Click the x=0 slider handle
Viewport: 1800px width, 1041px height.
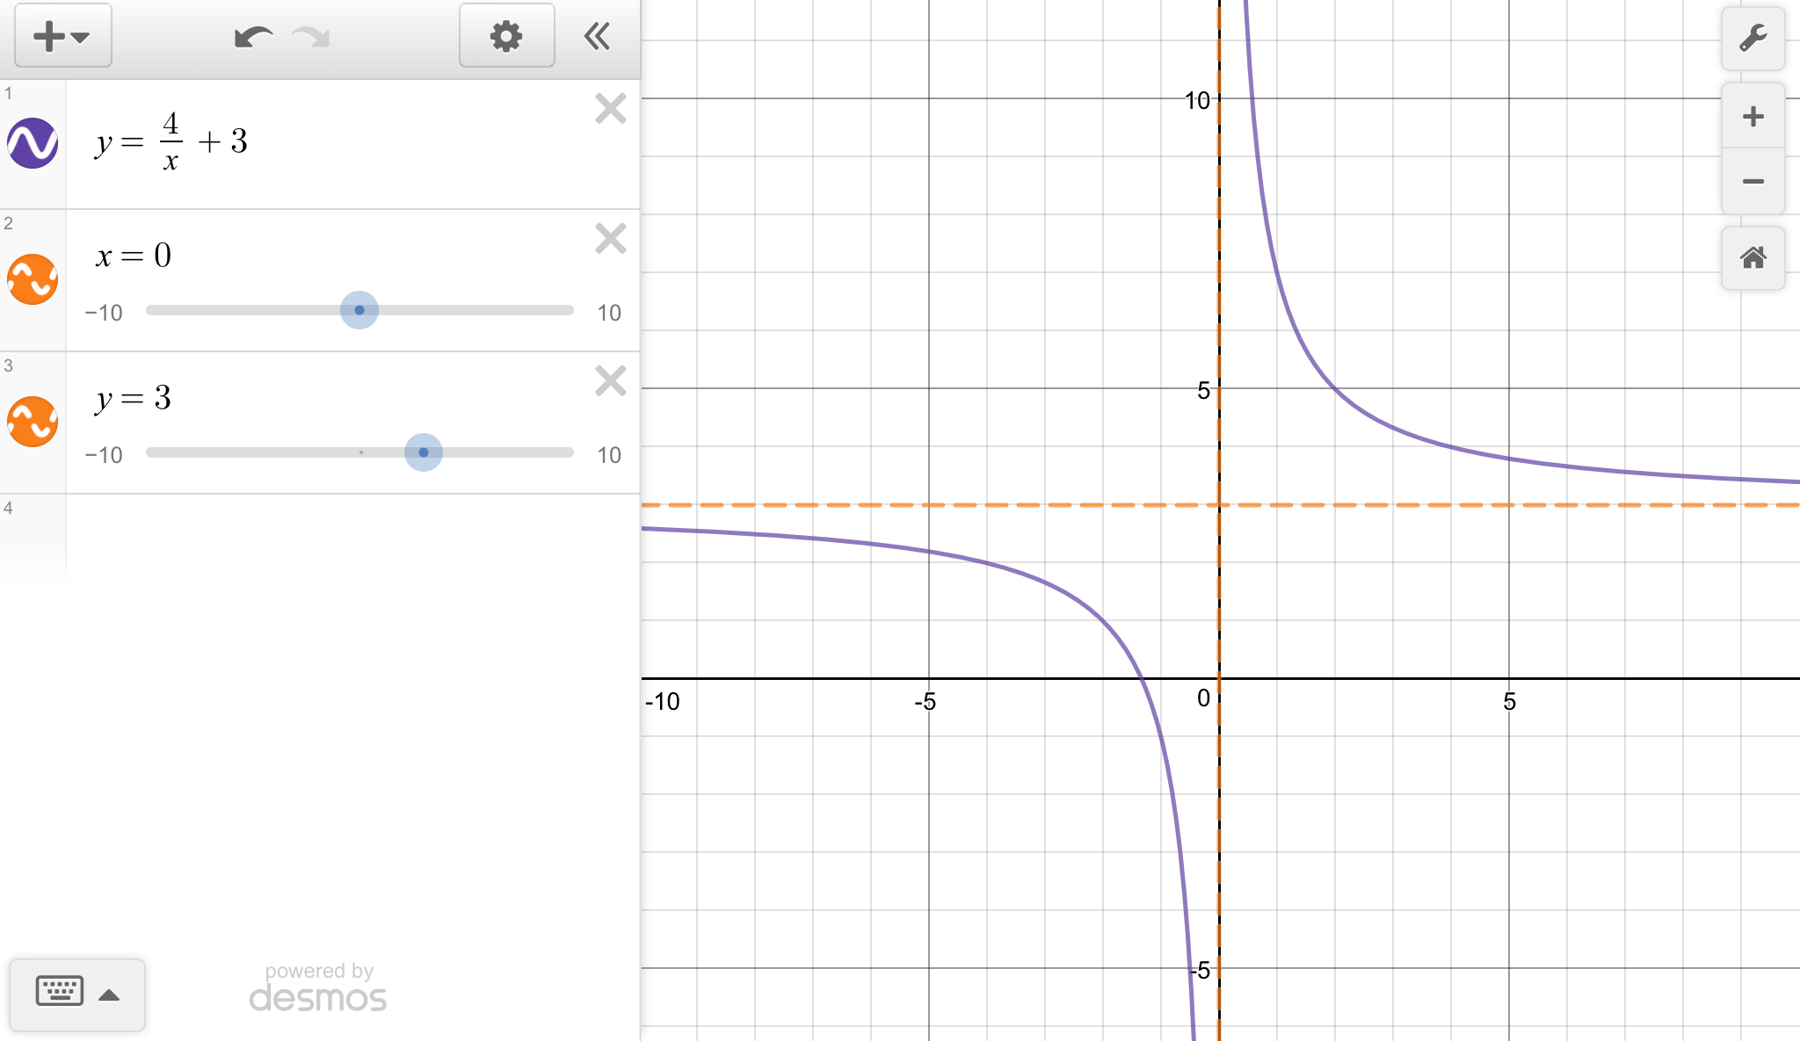[359, 310]
